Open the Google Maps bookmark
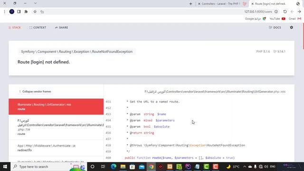The width and height of the screenshot is (304, 171). click(256, 19)
